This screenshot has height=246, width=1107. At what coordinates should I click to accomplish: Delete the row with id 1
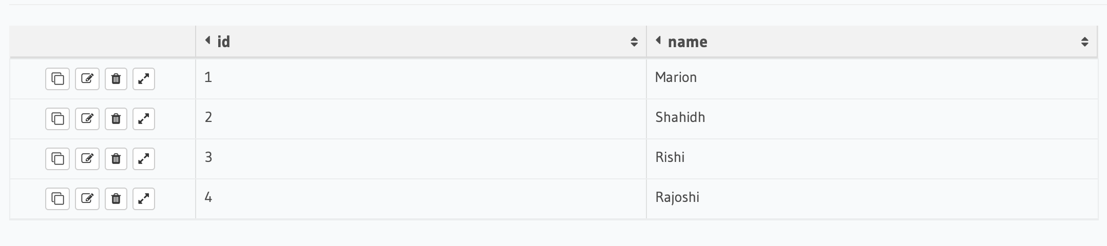(116, 79)
